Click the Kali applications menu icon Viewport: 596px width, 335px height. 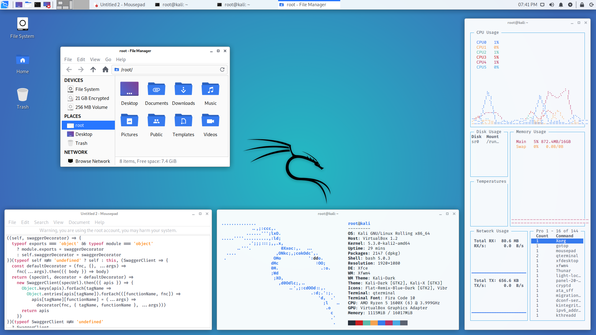pos(5,5)
